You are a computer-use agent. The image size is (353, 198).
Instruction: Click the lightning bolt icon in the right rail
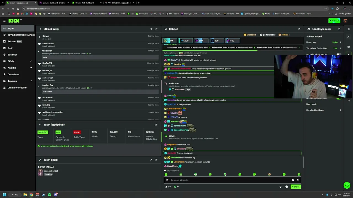pos(349,54)
